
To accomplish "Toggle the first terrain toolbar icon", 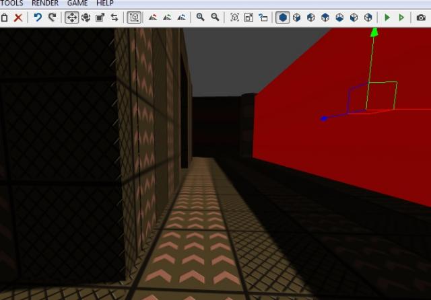I will pos(153,17).
